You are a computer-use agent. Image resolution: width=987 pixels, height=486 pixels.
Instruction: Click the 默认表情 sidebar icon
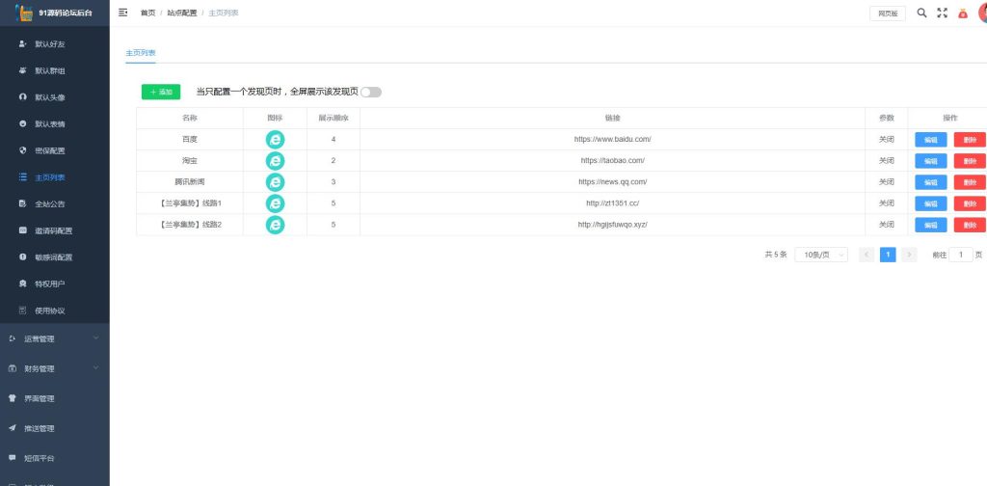[x=23, y=124]
